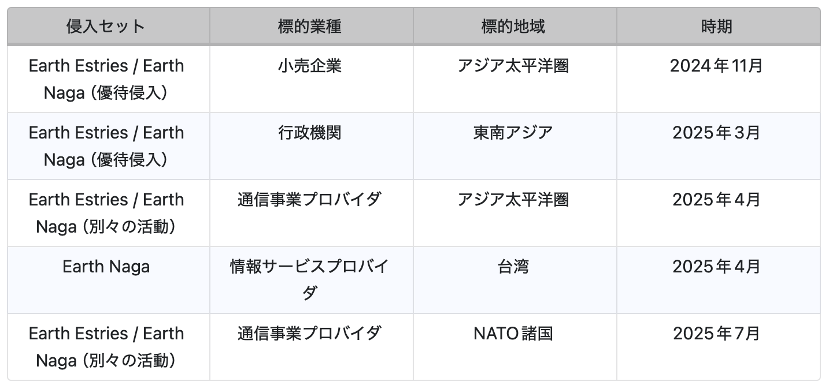Viewport: 829px width, 389px height.
Task: Click the standalone Earth Naga cell
Action: point(106,267)
